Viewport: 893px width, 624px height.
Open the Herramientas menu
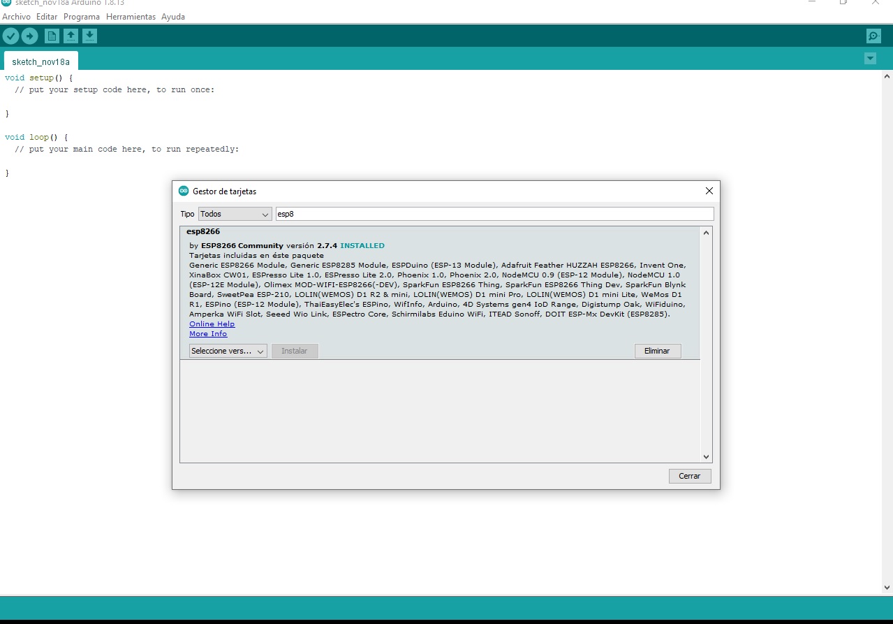click(x=131, y=17)
